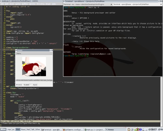Expand the Scaled mode dropdown in Venus
Screen dimensions: 163x131
pos(31,85)
